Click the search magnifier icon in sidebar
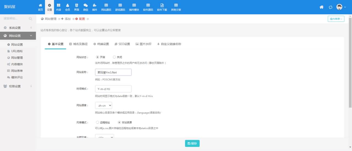Screen dimensions: 352x151 tap(31, 19)
